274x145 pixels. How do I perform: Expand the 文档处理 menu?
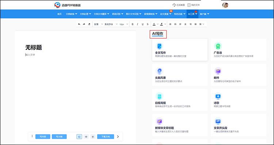coord(85,14)
